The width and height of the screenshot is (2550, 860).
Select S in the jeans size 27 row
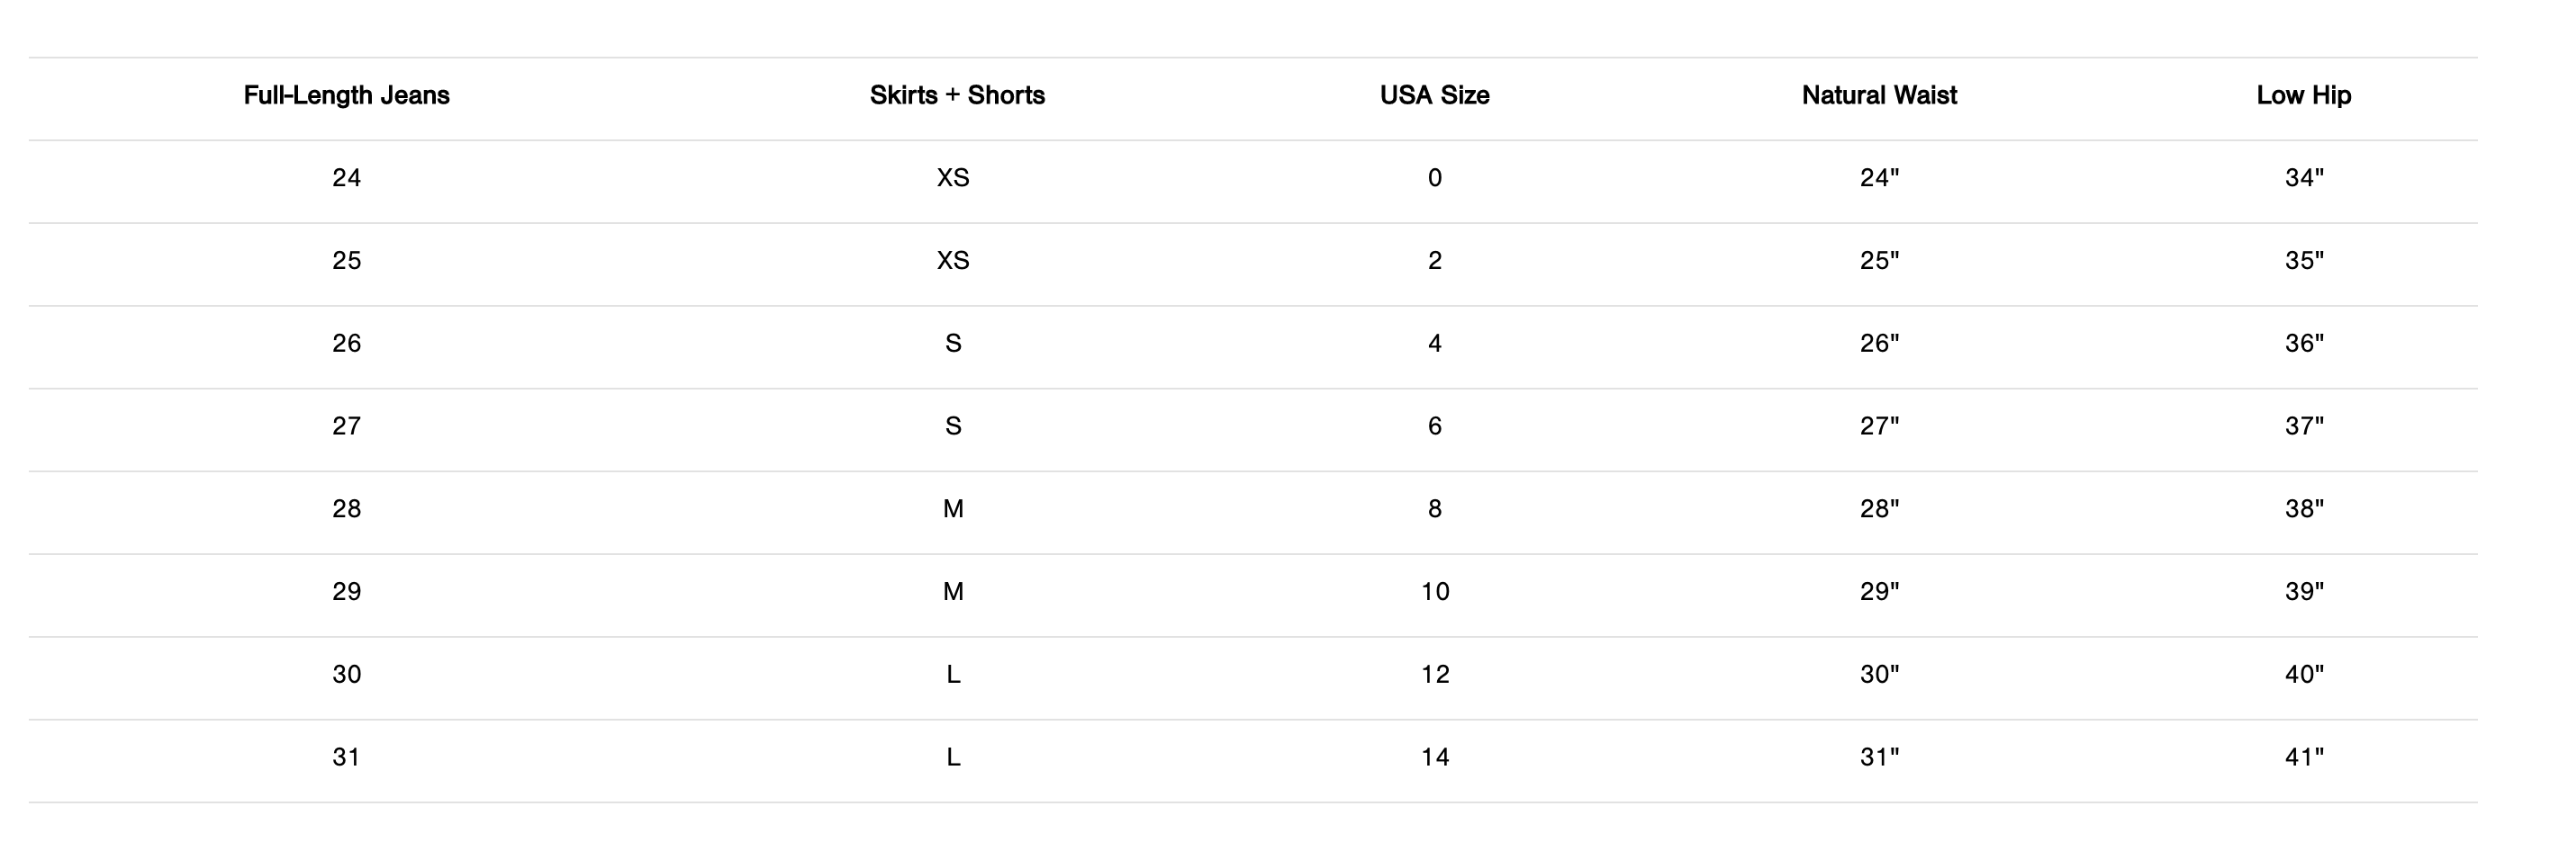pos(954,426)
